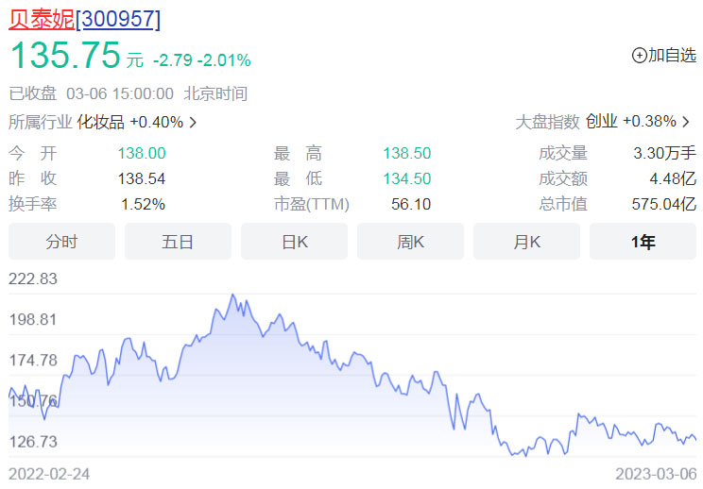Select the 日K chart tab
The width and height of the screenshot is (703, 489).
tap(294, 242)
